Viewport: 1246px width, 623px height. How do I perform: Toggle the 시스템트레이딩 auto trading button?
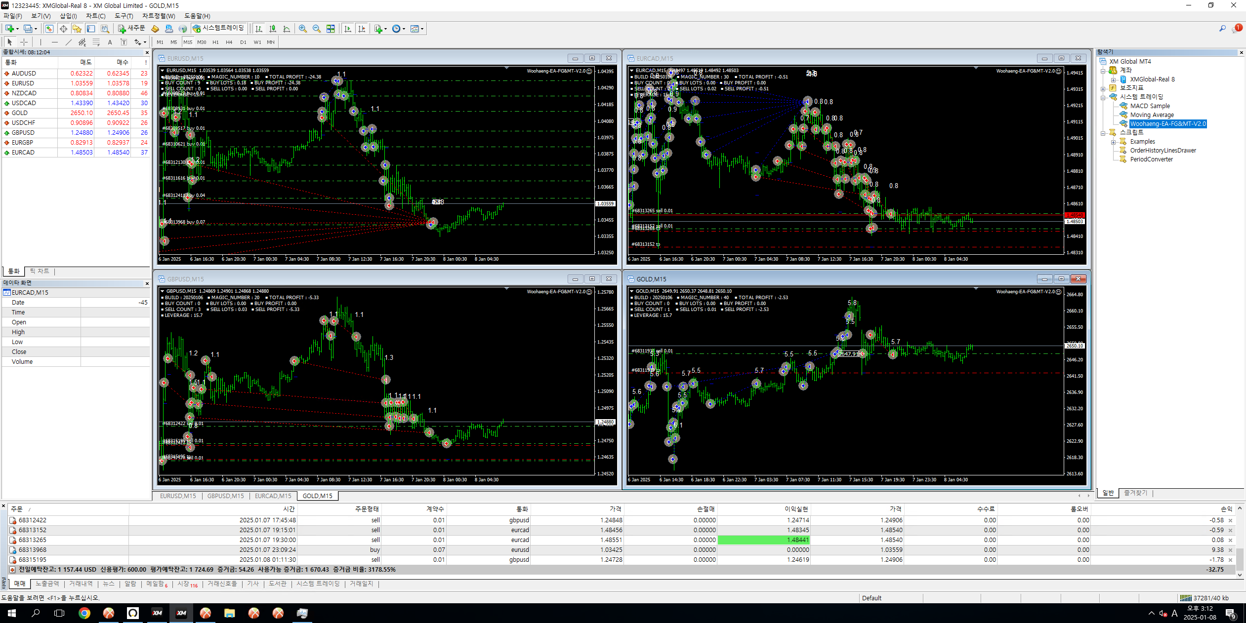219,29
